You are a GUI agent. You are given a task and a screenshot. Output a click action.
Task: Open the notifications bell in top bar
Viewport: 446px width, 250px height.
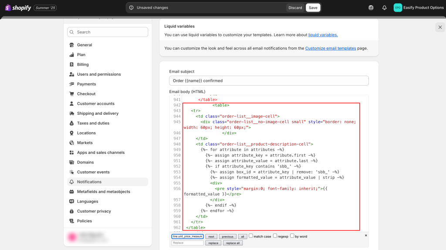click(384, 8)
